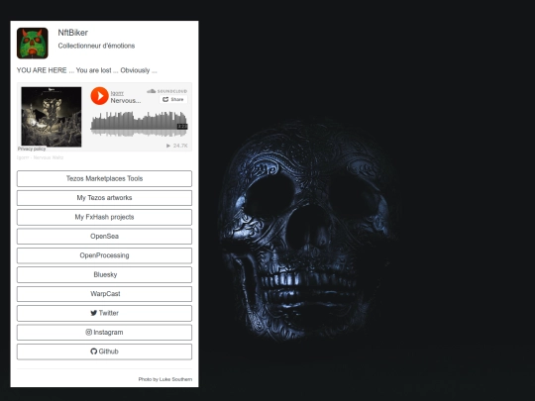Open the Privacy policy link
The image size is (535, 401).
[32, 149]
